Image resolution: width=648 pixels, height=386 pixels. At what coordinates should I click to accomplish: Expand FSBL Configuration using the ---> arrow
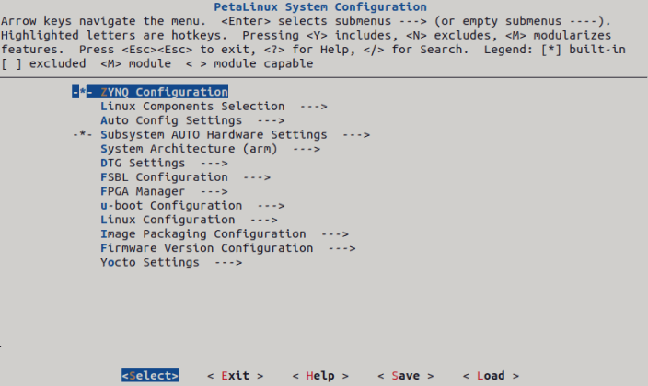point(257,177)
